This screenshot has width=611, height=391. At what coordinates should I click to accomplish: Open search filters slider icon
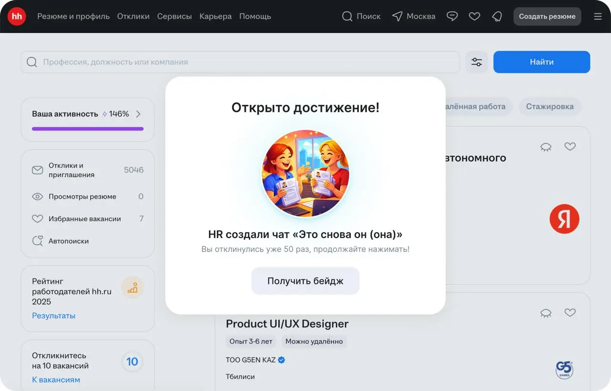pos(476,62)
